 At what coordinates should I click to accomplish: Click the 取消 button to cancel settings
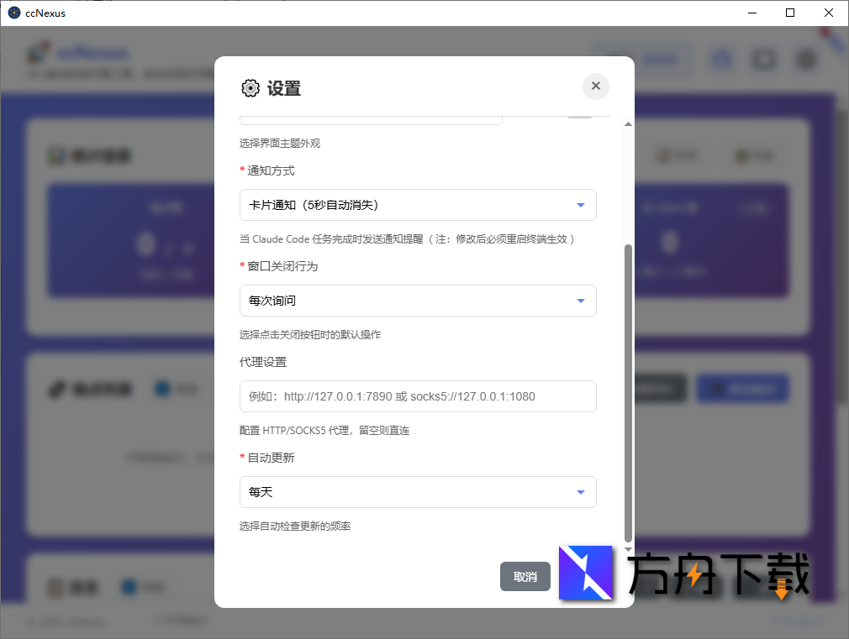[525, 577]
